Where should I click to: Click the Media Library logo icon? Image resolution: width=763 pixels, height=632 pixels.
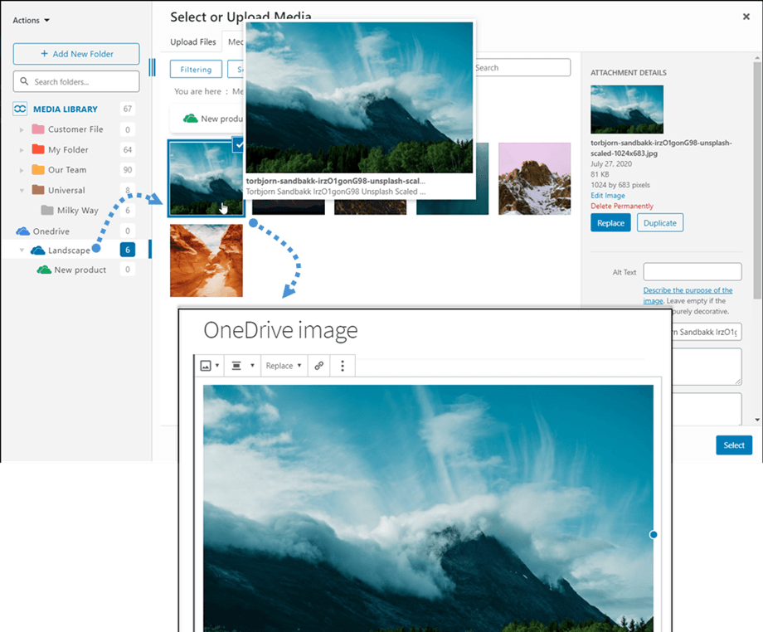[21, 109]
